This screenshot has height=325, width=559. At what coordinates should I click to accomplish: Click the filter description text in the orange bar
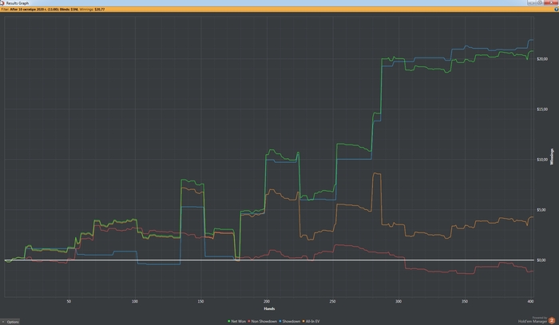pos(54,10)
